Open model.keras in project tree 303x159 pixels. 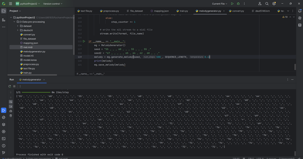[29, 60]
